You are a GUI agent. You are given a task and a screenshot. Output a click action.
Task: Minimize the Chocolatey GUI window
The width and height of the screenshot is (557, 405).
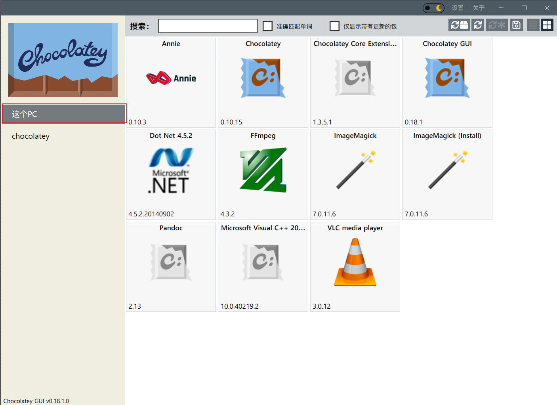pos(501,8)
